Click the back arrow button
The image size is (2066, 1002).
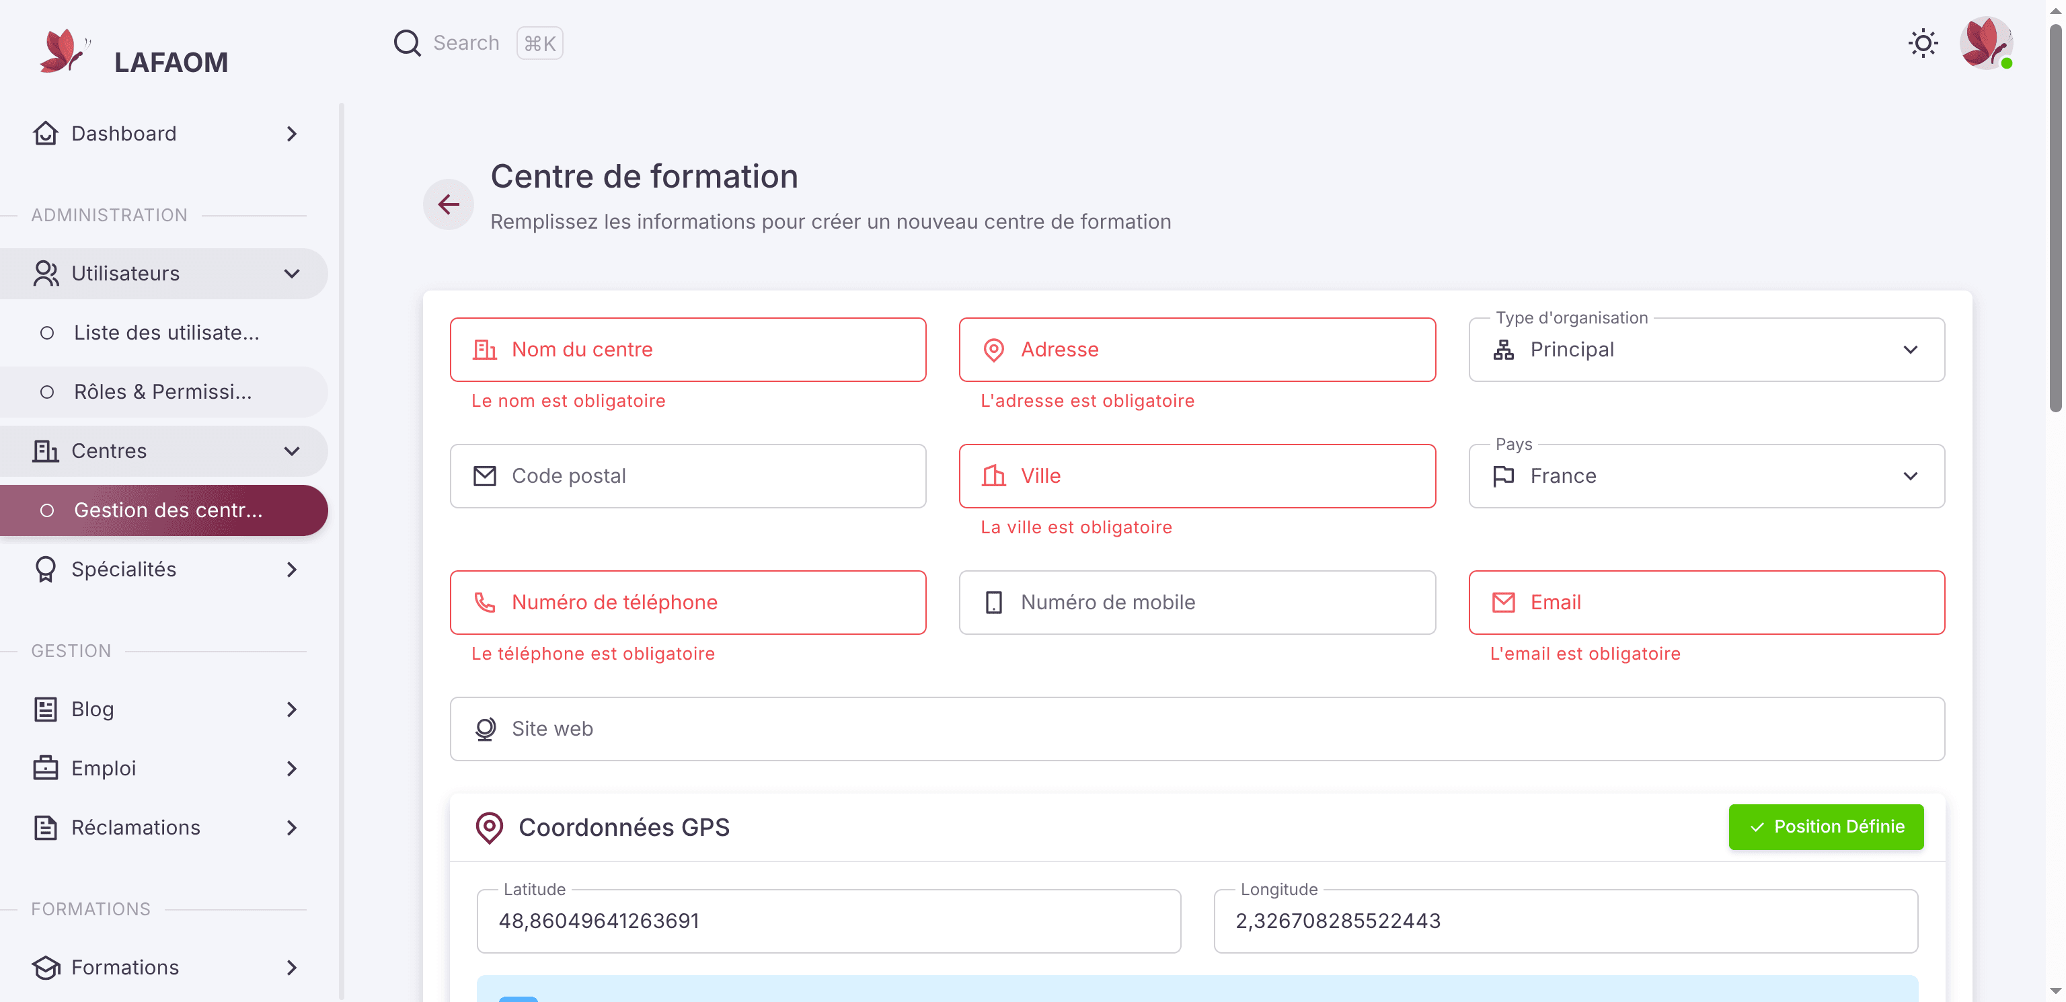(x=449, y=204)
